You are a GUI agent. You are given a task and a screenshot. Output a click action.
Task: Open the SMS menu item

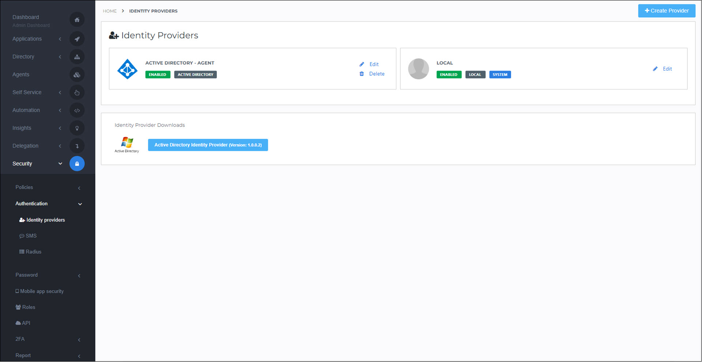pyautogui.click(x=28, y=236)
